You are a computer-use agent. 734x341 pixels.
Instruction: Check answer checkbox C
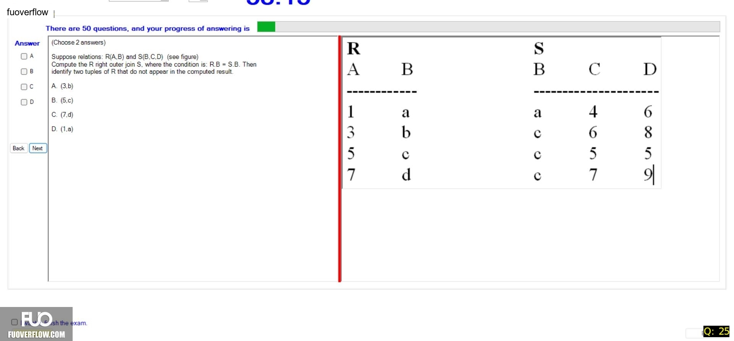click(x=24, y=87)
